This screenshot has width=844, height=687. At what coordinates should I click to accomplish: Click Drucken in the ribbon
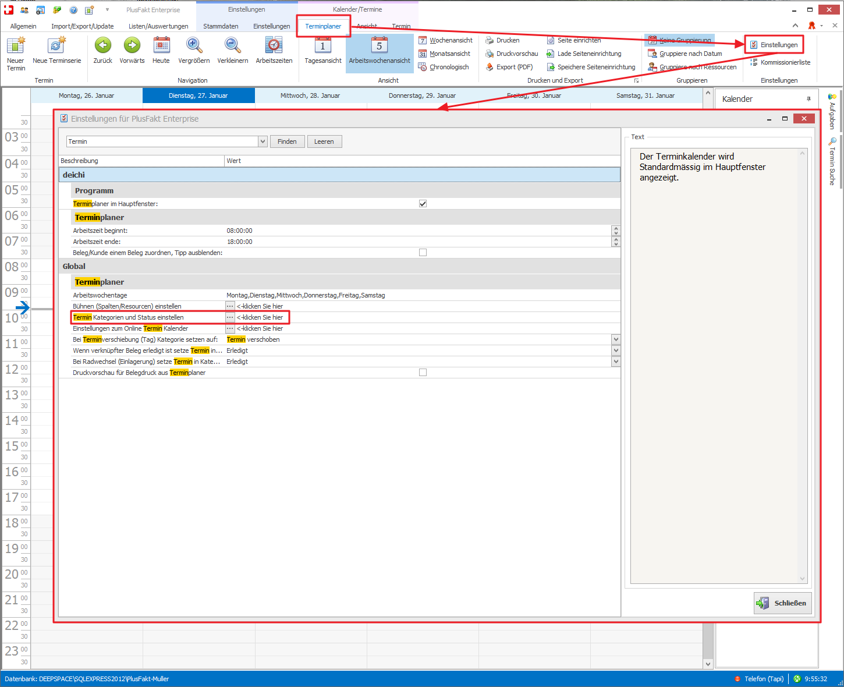click(x=502, y=40)
